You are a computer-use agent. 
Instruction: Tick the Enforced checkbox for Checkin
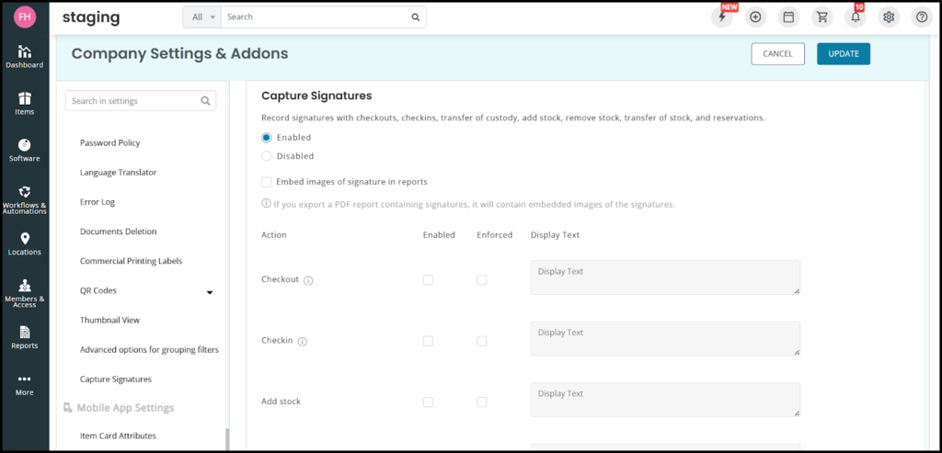click(481, 341)
